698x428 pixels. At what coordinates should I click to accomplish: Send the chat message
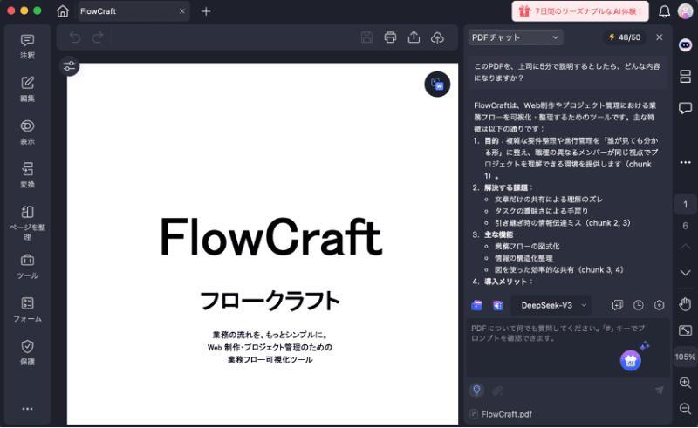pyautogui.click(x=660, y=391)
